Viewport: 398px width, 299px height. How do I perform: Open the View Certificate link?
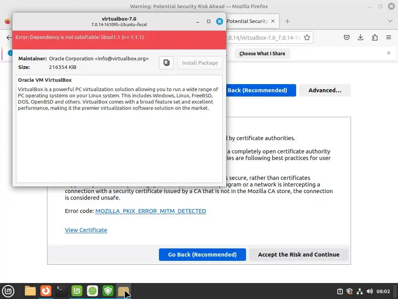pos(86,230)
